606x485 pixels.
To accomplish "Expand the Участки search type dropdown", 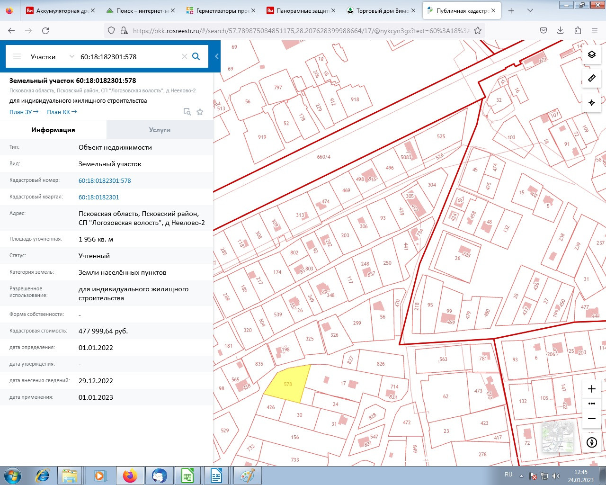I will pyautogui.click(x=71, y=56).
